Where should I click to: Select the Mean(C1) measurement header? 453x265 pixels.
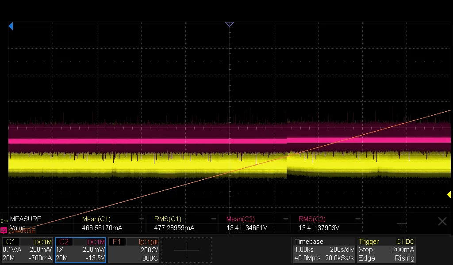tap(96, 219)
